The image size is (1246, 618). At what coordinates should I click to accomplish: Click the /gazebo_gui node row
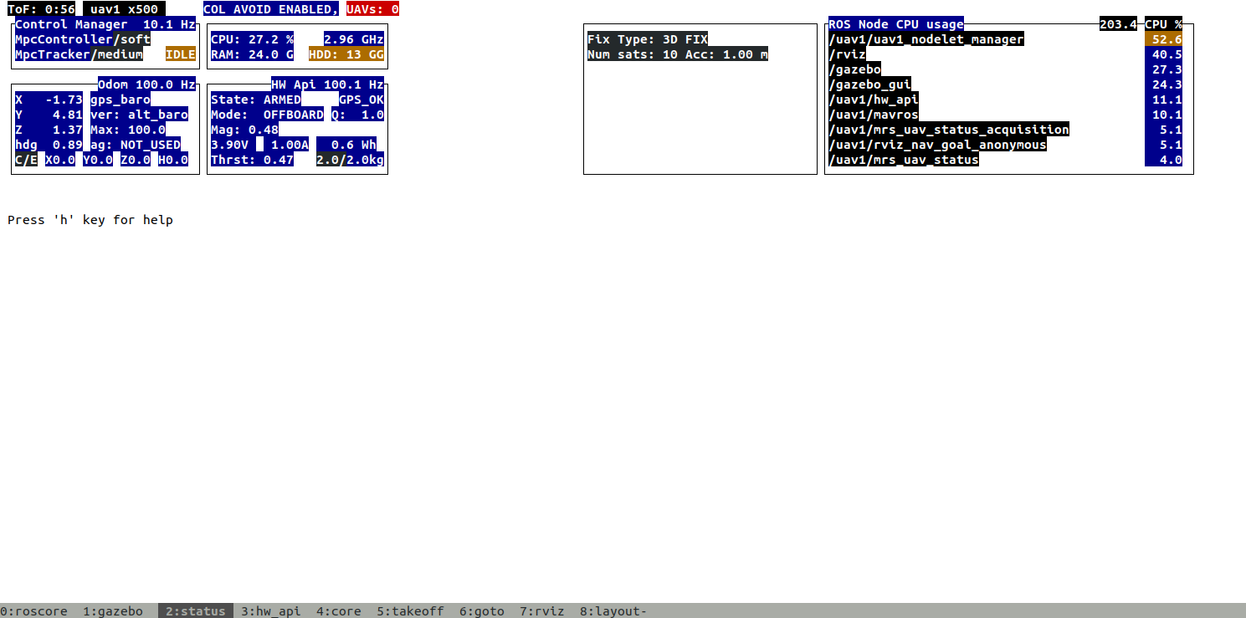pos(869,84)
